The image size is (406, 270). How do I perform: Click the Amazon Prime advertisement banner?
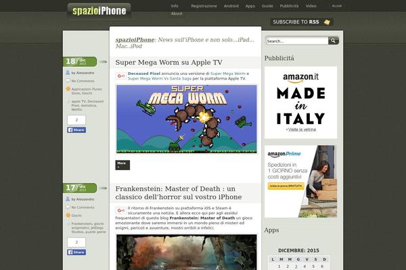tap(300, 181)
